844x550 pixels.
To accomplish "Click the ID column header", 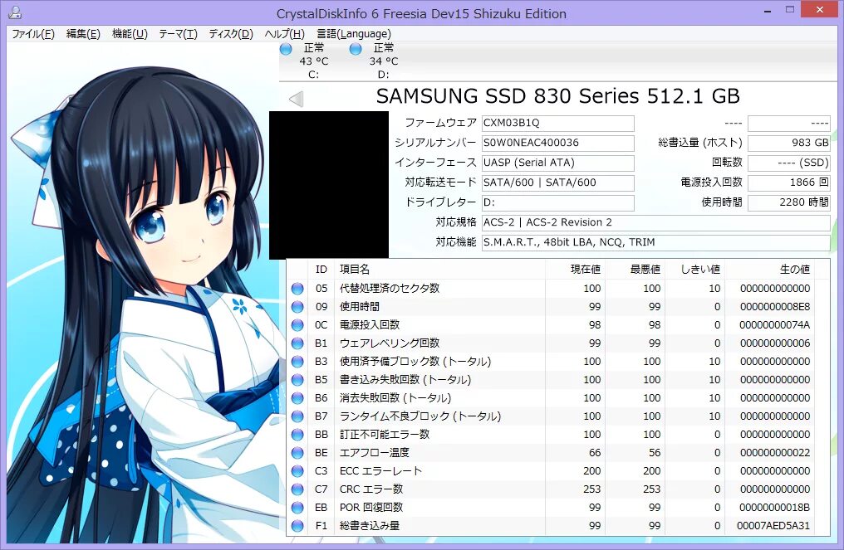I will pyautogui.click(x=321, y=270).
